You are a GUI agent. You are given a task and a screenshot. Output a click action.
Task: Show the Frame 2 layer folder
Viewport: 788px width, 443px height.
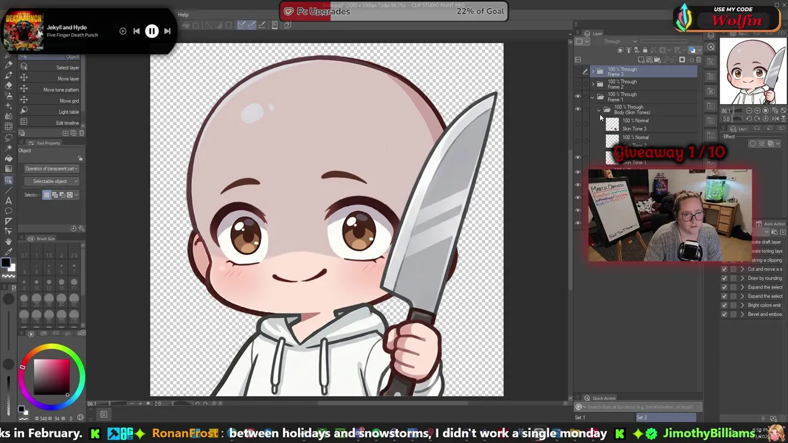click(x=577, y=84)
